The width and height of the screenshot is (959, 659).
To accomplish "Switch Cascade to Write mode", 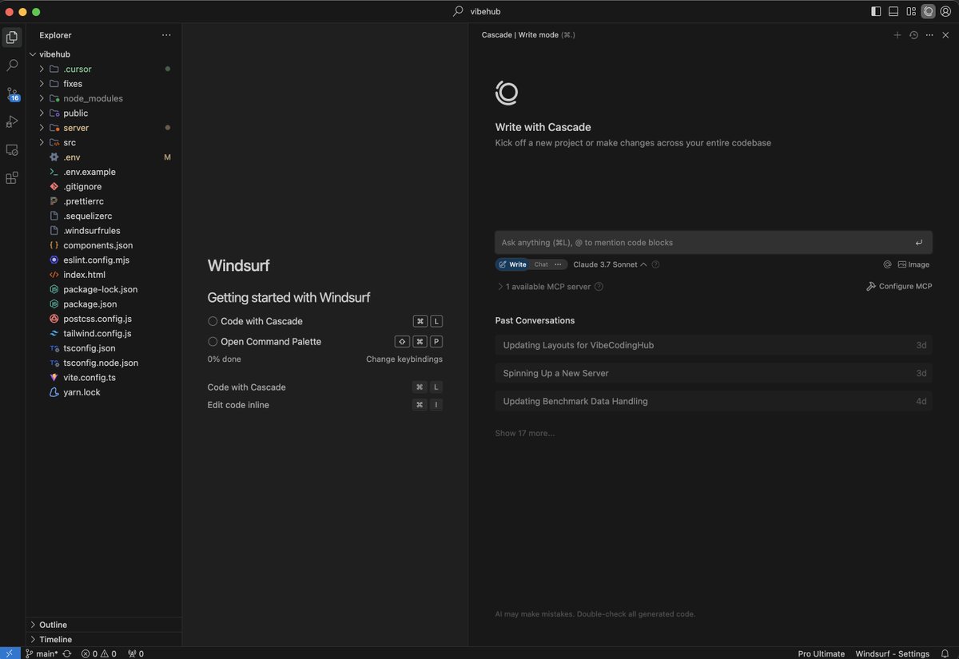I will click(x=512, y=264).
